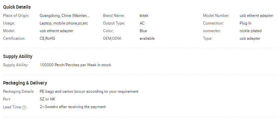This screenshot has height=120, width=277.
Task: Click the Usage value 'Laptop, mobile phone,pc,etc'
Action: pos(64,23)
